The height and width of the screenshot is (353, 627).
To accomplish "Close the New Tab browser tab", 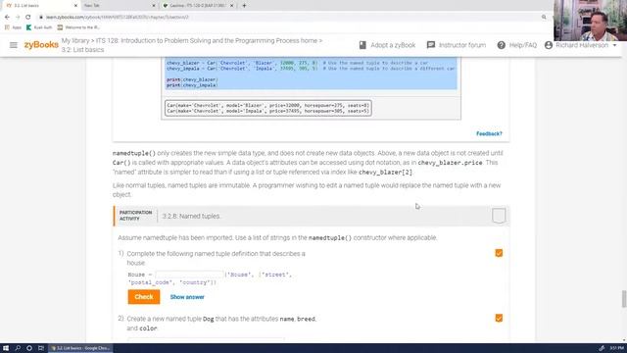I will pos(154,6).
